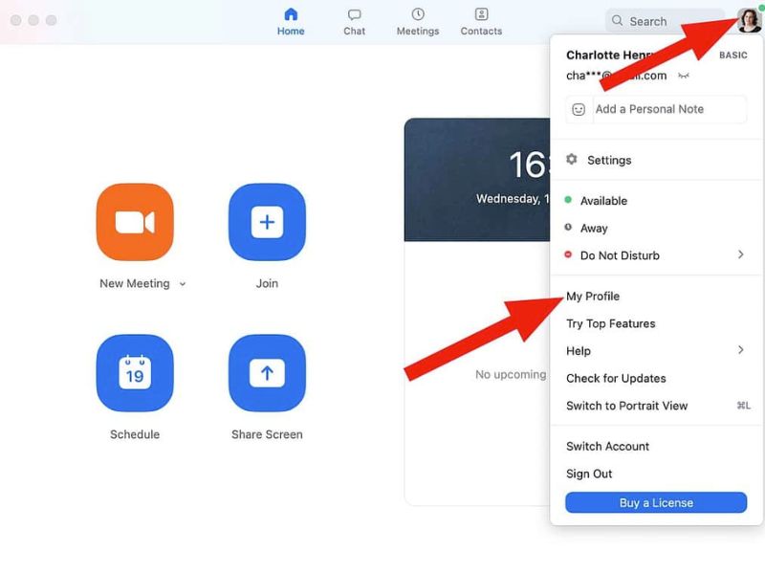The height and width of the screenshot is (574, 765).
Task: Expand the Do Not Disturb submenu arrow
Action: pyautogui.click(x=740, y=254)
